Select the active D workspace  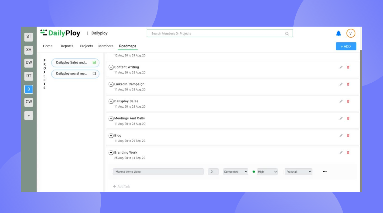(29, 89)
